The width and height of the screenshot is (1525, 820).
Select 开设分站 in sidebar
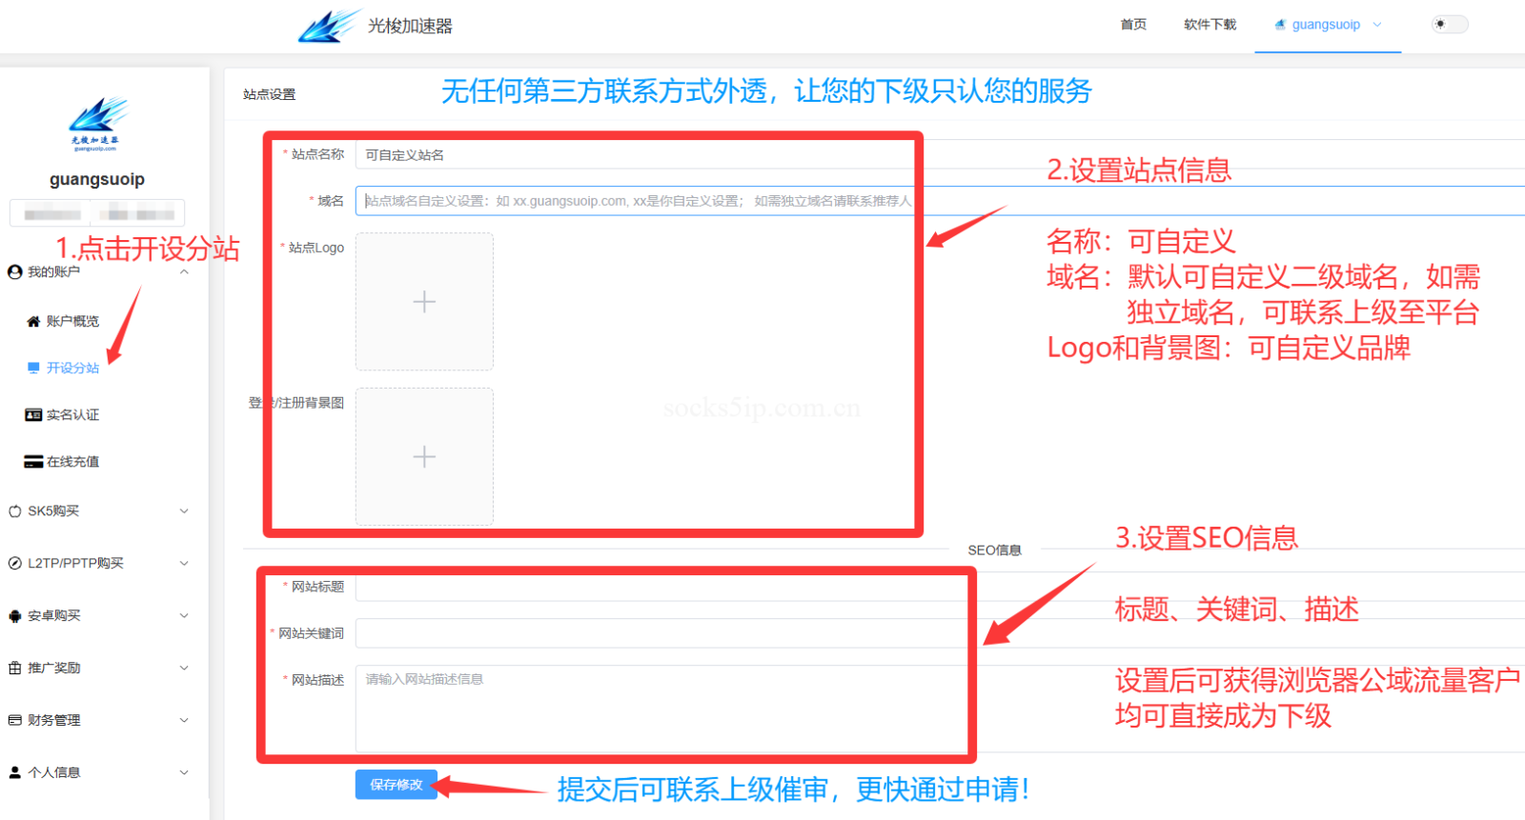pyautogui.click(x=72, y=369)
